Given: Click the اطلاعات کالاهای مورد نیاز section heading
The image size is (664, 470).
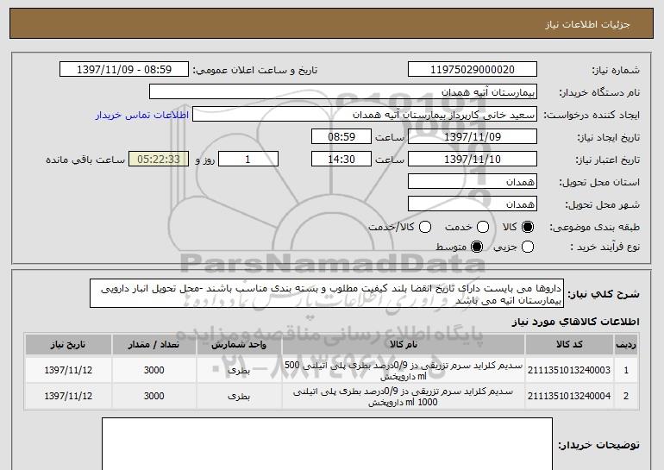Looking at the screenshot, I should coord(575,322).
